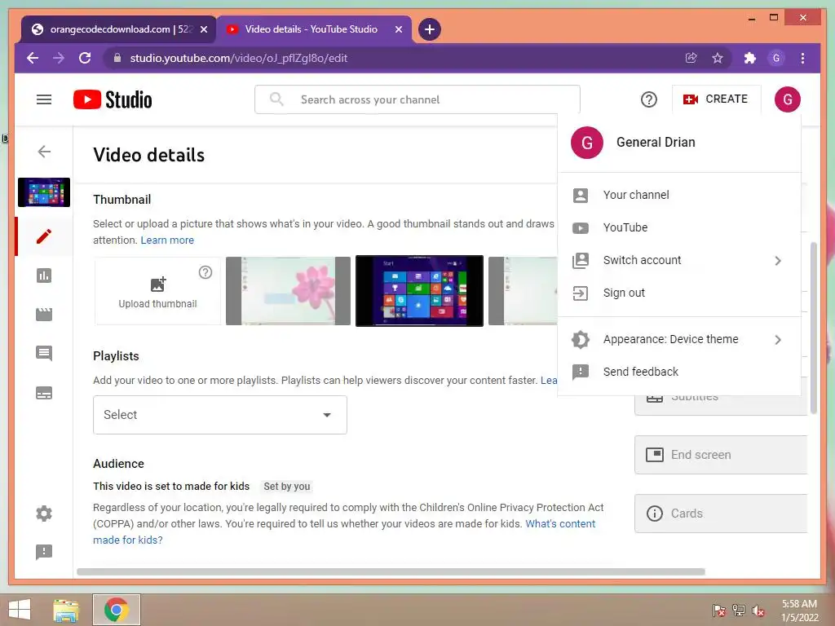The image size is (835, 626).
Task: Click the browser Forward arrow
Action: [59, 58]
